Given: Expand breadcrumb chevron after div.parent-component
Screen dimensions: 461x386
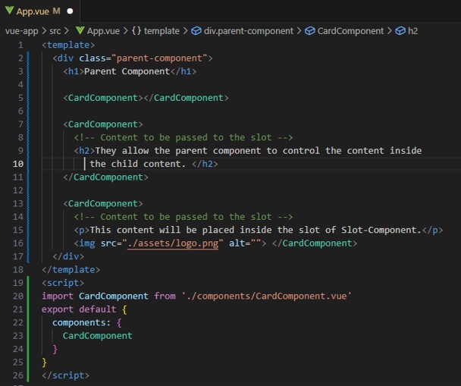Looking at the screenshot, I should tap(299, 31).
